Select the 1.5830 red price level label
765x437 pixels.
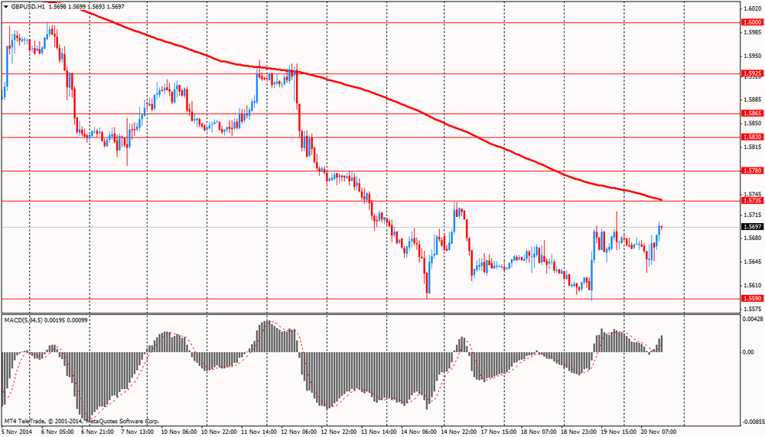tap(752, 137)
